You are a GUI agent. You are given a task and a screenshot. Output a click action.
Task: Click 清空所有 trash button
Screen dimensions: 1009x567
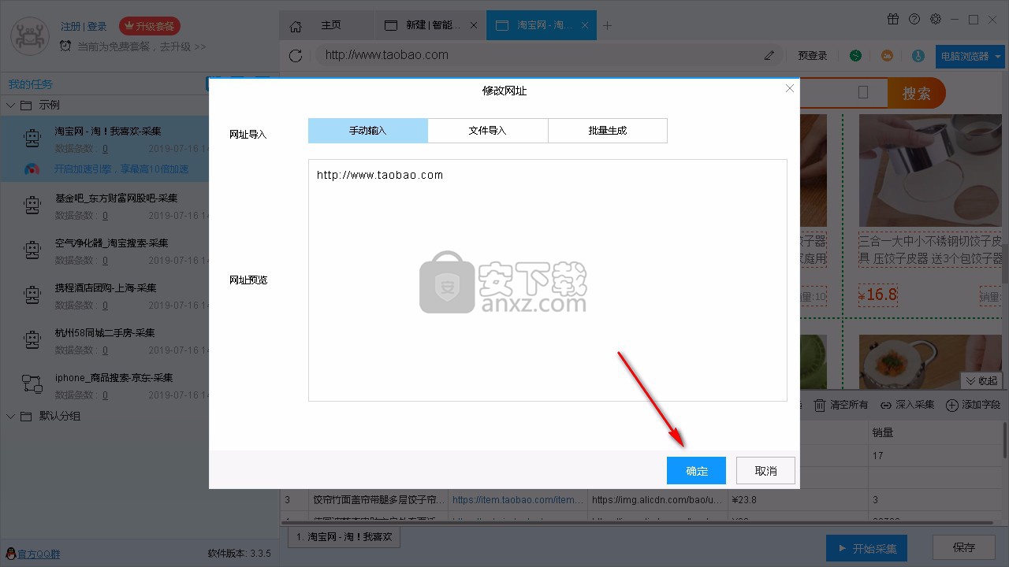pyautogui.click(x=840, y=405)
